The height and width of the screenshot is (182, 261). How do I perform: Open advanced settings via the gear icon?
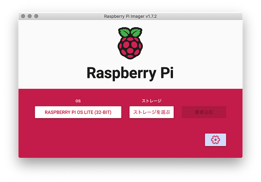click(215, 140)
